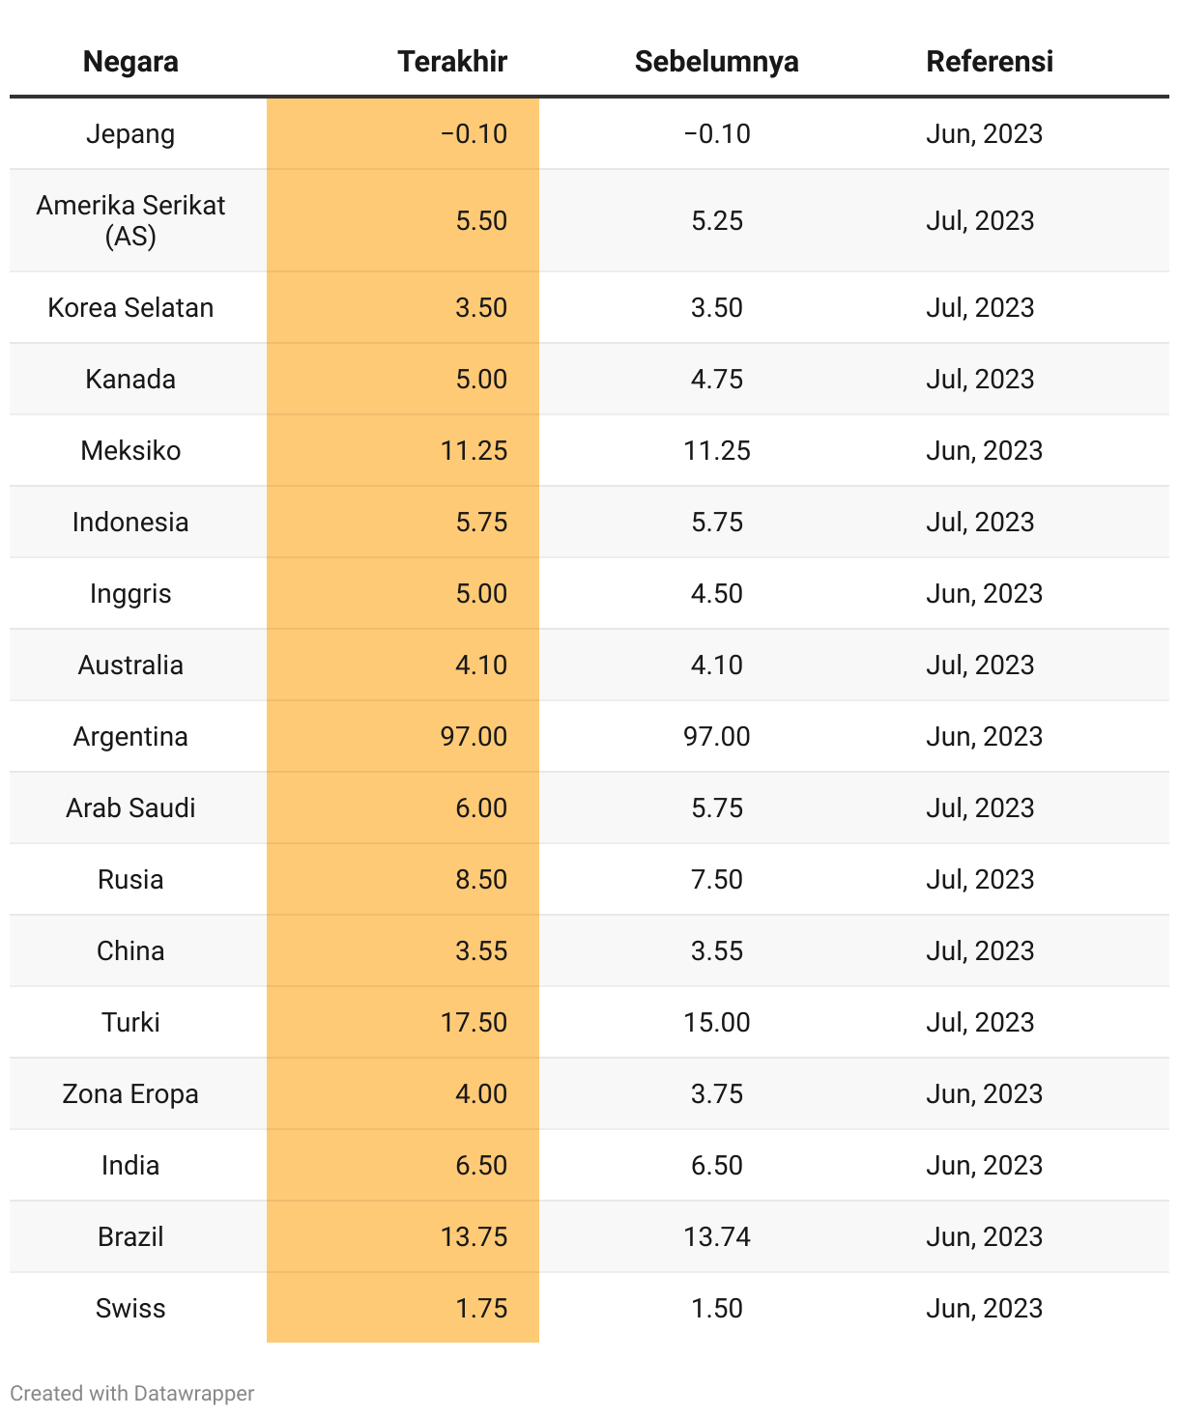Select Argentina's latest rate 97.00

474,736
